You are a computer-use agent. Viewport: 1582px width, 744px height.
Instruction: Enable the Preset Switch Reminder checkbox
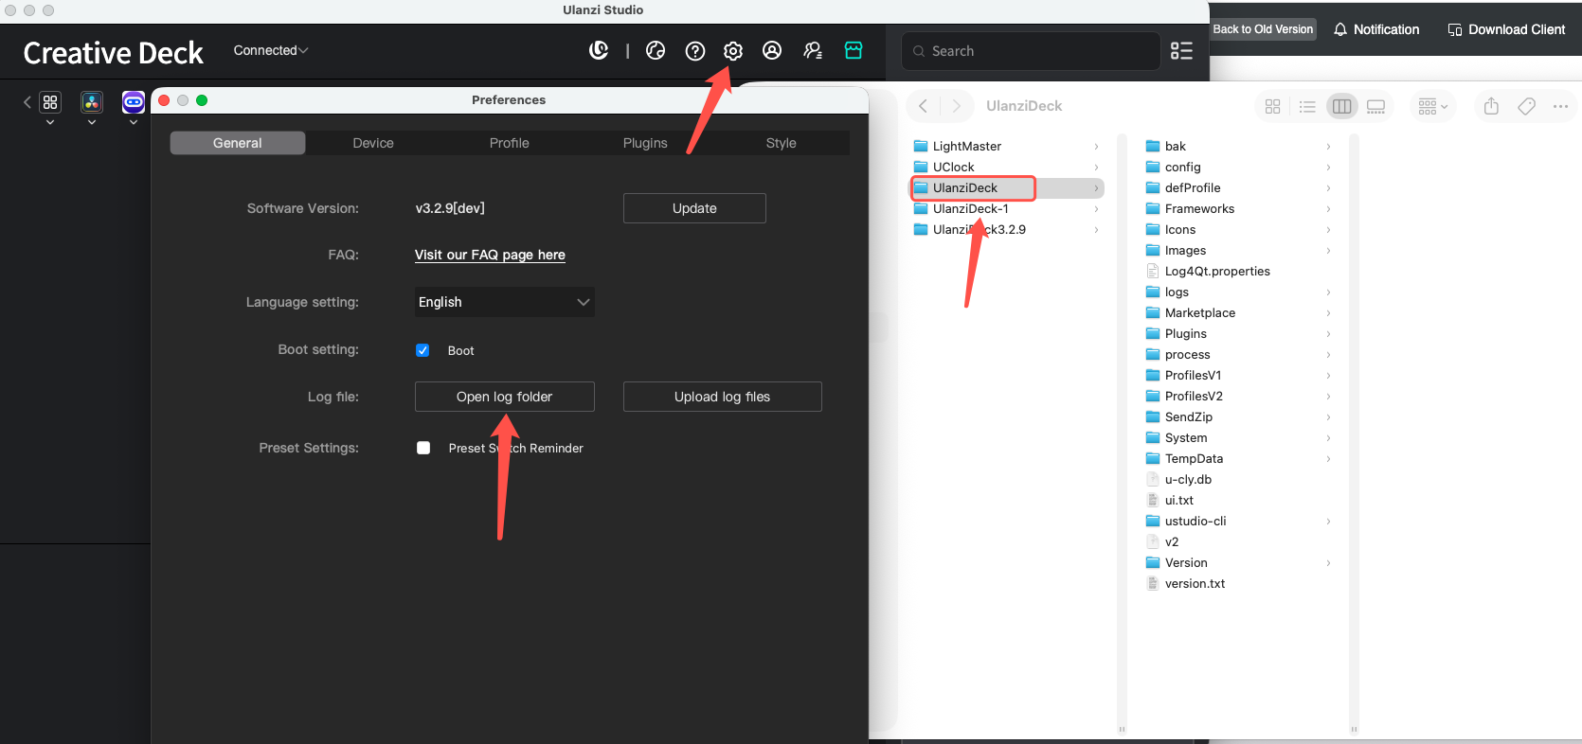(x=423, y=448)
